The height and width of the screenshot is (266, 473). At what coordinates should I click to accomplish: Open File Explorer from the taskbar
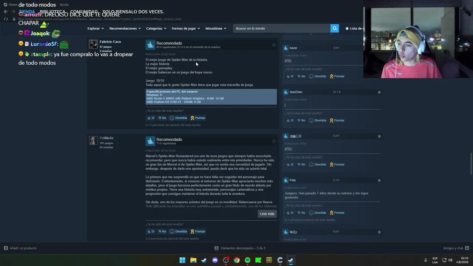(193, 260)
